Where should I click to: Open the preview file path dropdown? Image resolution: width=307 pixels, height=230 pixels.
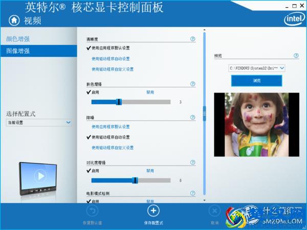point(257,68)
